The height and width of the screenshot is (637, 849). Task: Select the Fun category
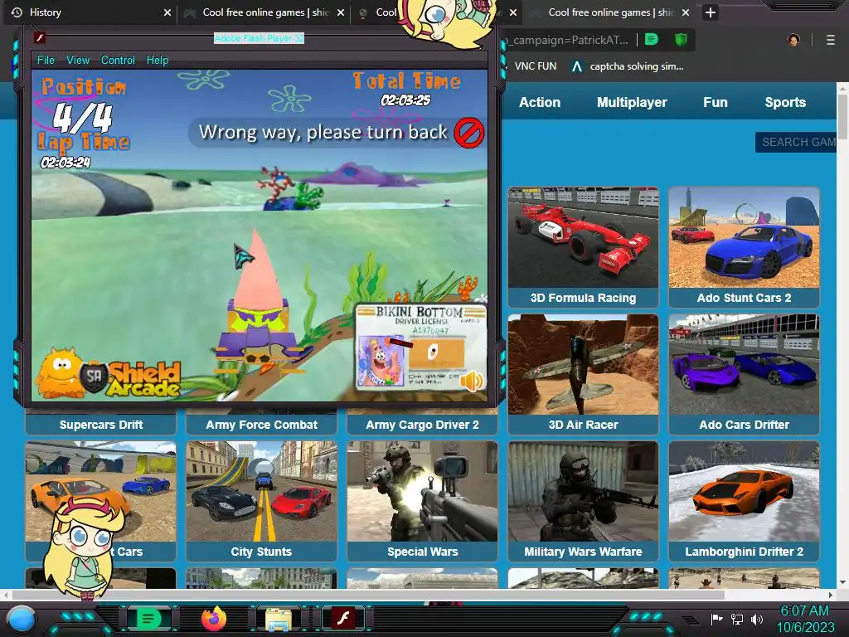coord(716,102)
